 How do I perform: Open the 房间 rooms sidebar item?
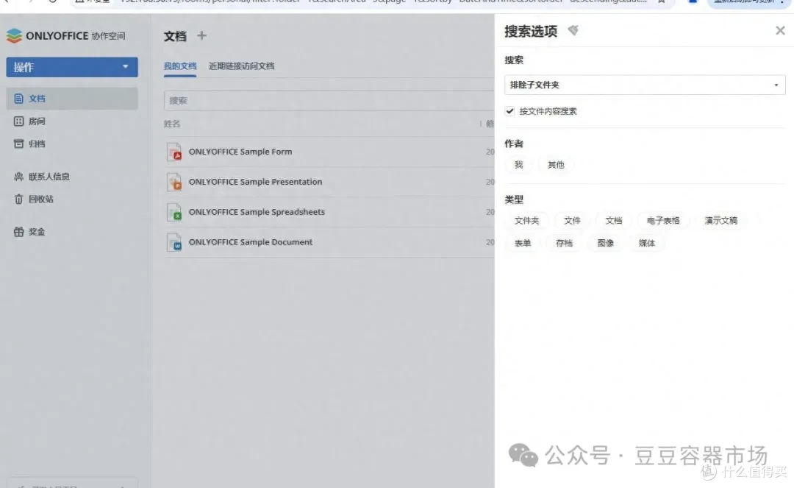(72, 121)
